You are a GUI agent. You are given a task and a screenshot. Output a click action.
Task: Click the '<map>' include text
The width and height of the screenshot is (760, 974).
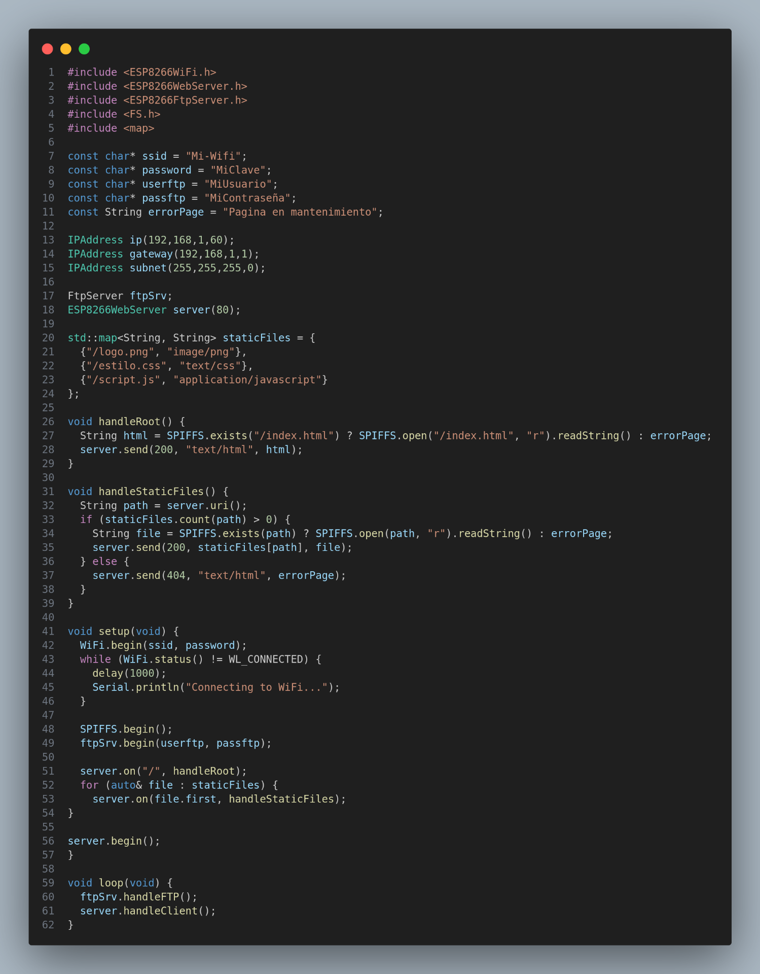pyautogui.click(x=139, y=128)
